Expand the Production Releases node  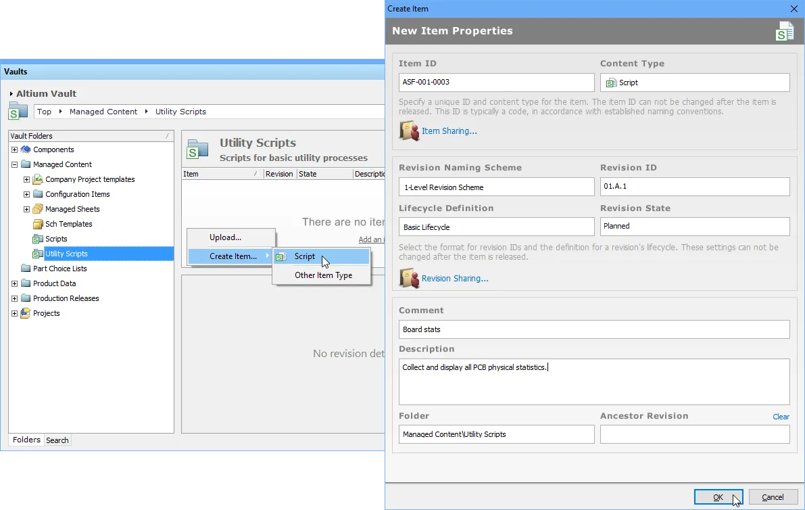pos(14,298)
